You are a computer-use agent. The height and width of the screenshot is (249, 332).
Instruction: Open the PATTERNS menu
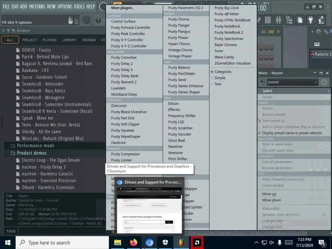(x=37, y=6)
